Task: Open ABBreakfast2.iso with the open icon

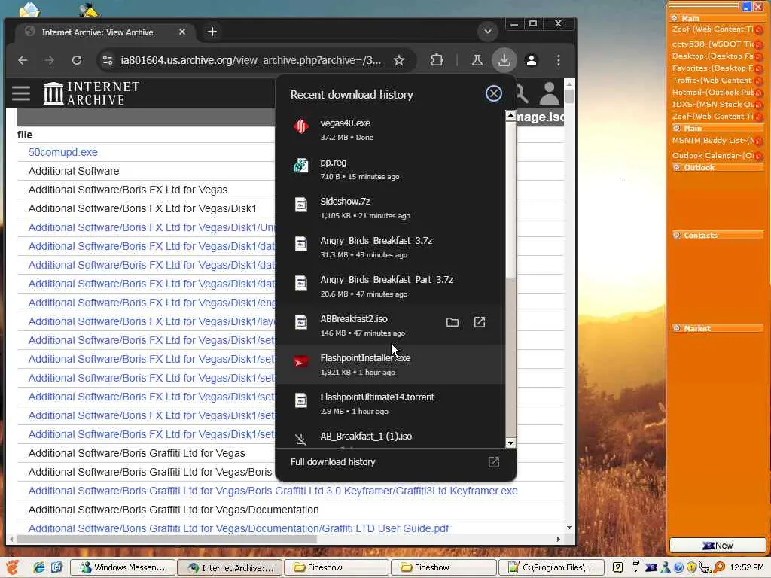Action: (x=480, y=322)
